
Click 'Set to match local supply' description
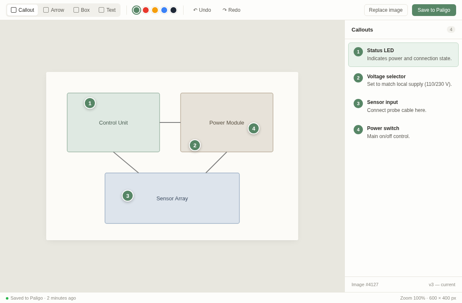[x=409, y=84]
